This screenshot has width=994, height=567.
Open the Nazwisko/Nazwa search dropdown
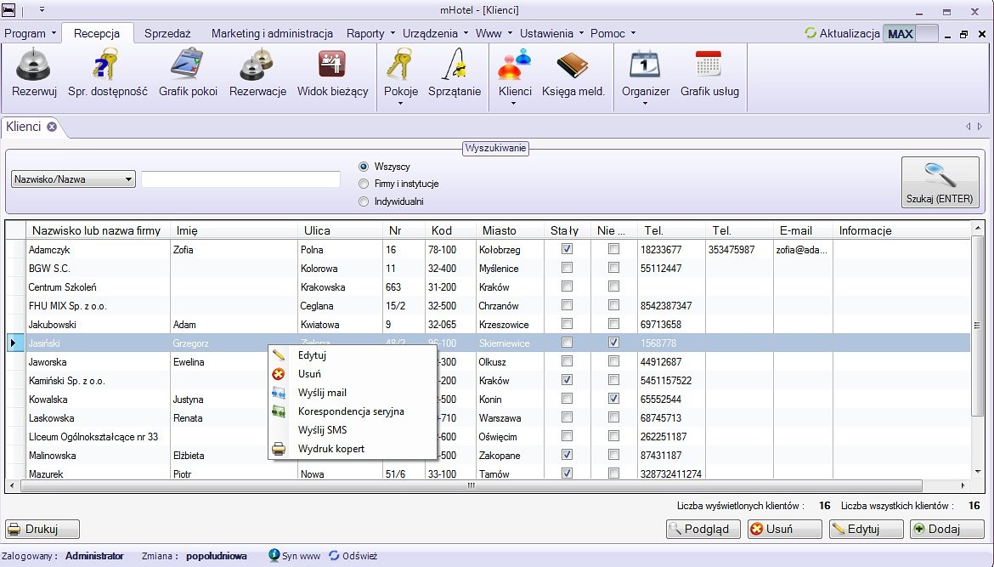click(x=74, y=179)
